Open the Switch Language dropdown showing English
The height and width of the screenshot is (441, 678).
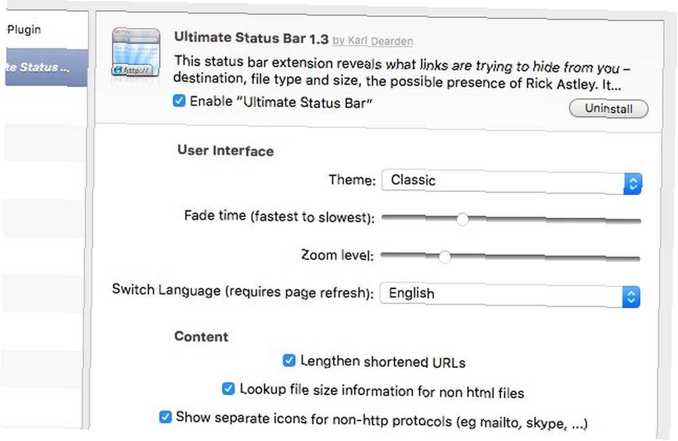pyautogui.click(x=510, y=295)
